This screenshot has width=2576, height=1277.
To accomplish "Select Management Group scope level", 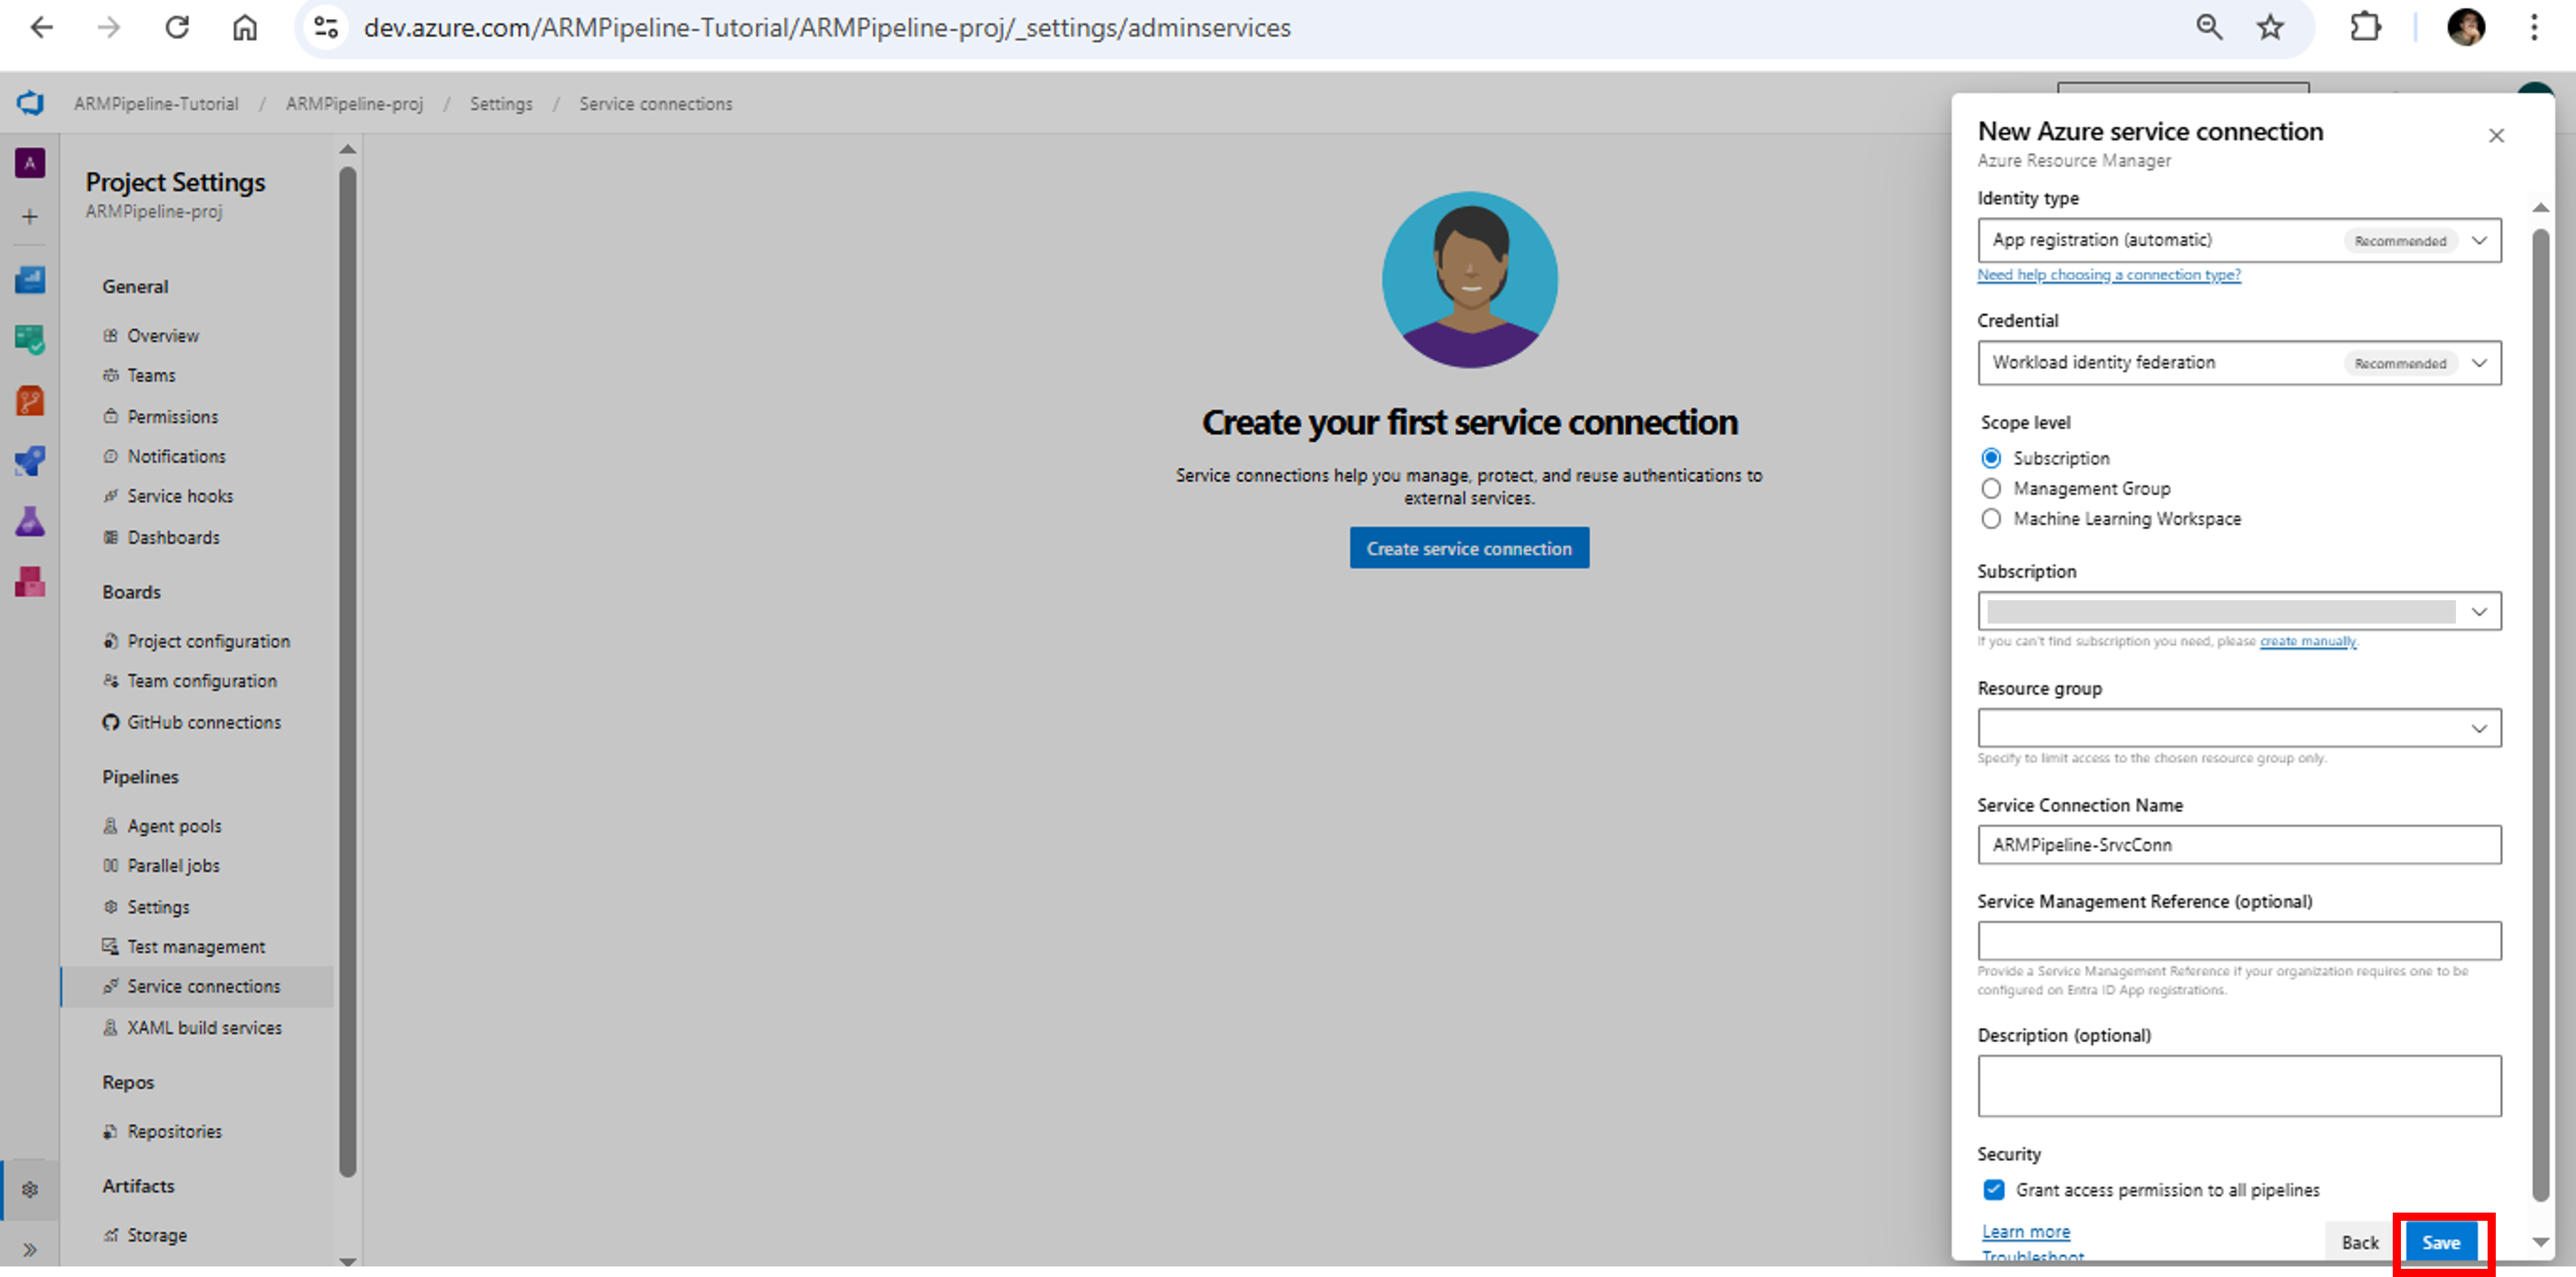I will 1991,489.
